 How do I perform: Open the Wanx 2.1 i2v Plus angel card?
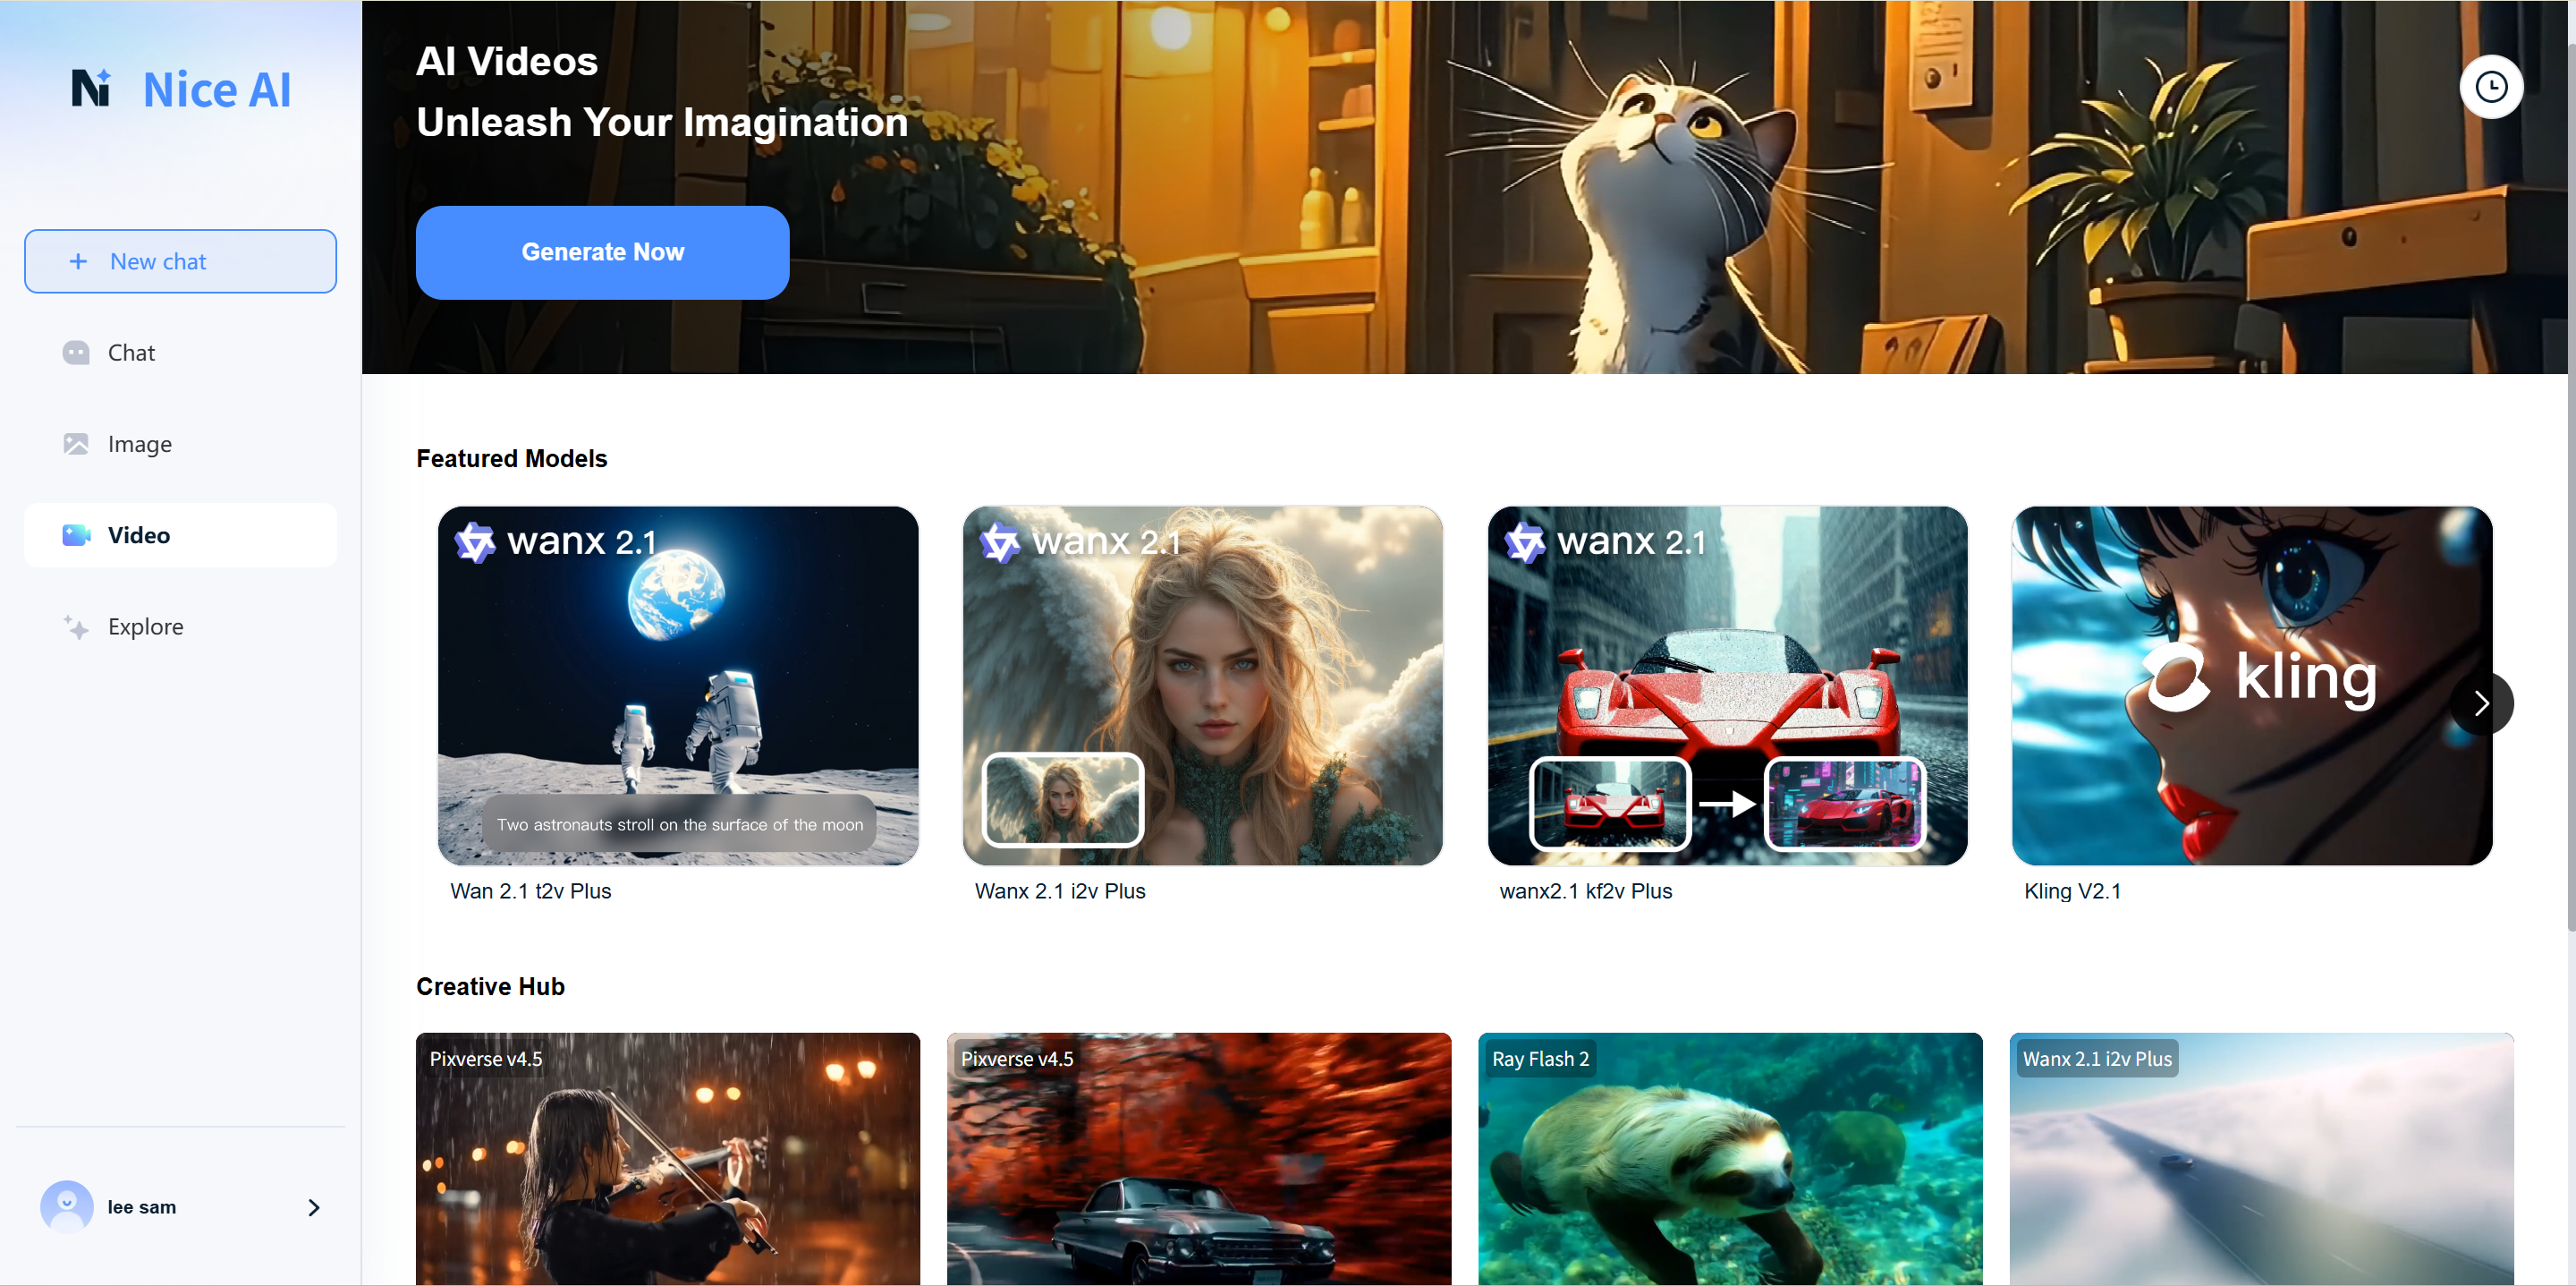1202,686
